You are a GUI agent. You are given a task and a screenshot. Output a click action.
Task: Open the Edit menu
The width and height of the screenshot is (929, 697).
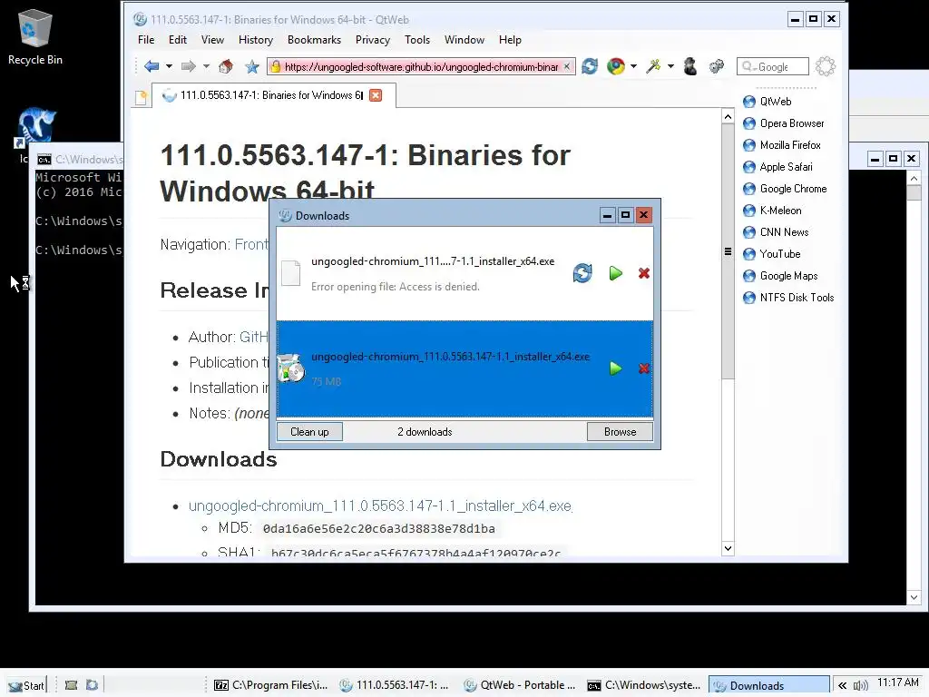click(x=177, y=40)
